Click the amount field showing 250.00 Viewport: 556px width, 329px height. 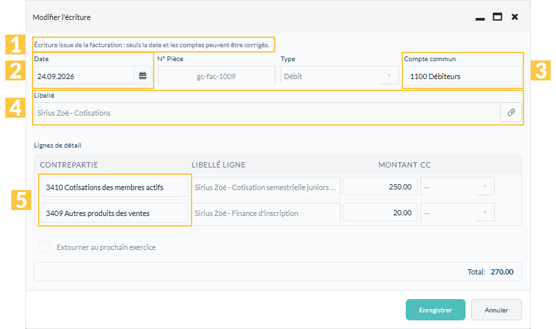tap(380, 187)
